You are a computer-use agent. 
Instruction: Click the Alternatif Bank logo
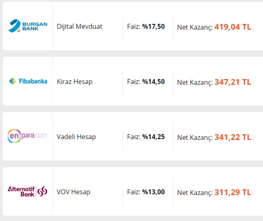pyautogui.click(x=28, y=191)
